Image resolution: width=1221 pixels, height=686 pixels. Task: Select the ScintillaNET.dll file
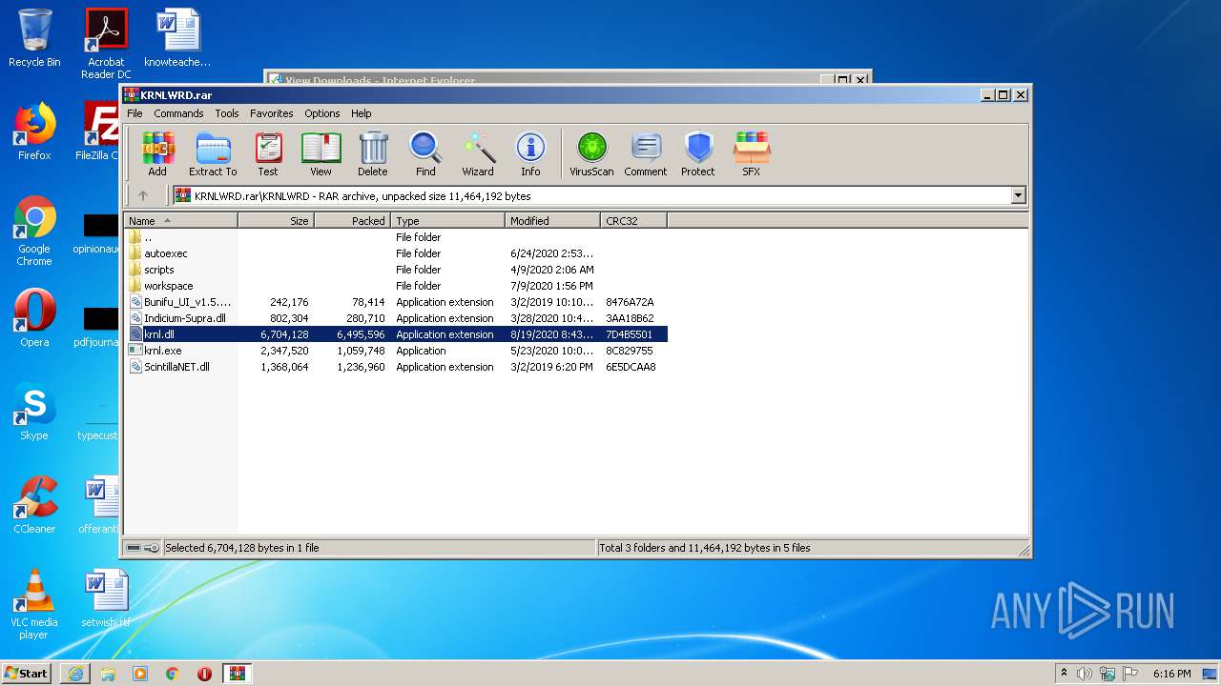coord(396,367)
